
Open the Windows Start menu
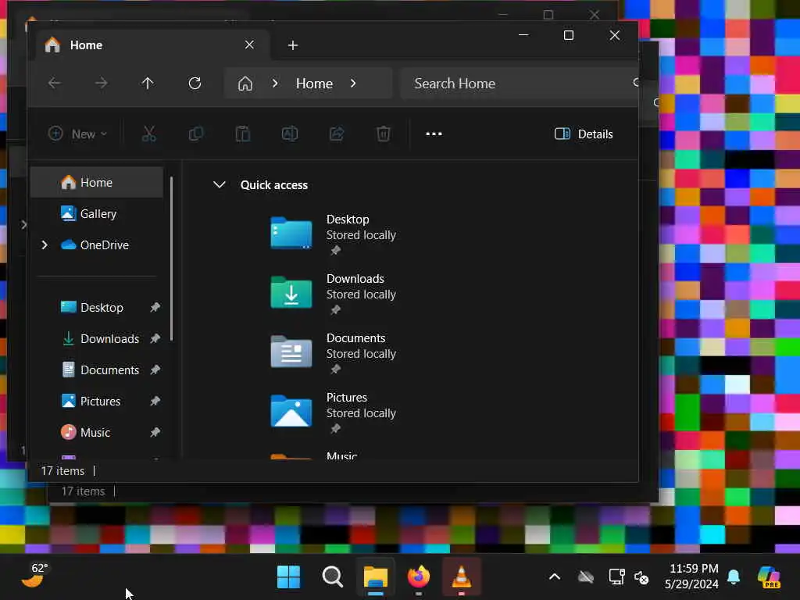click(288, 577)
